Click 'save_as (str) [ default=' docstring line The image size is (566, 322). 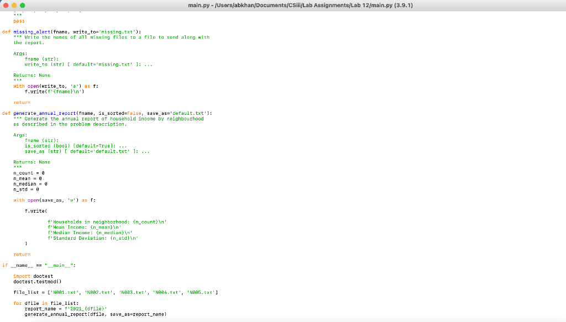[87, 151]
